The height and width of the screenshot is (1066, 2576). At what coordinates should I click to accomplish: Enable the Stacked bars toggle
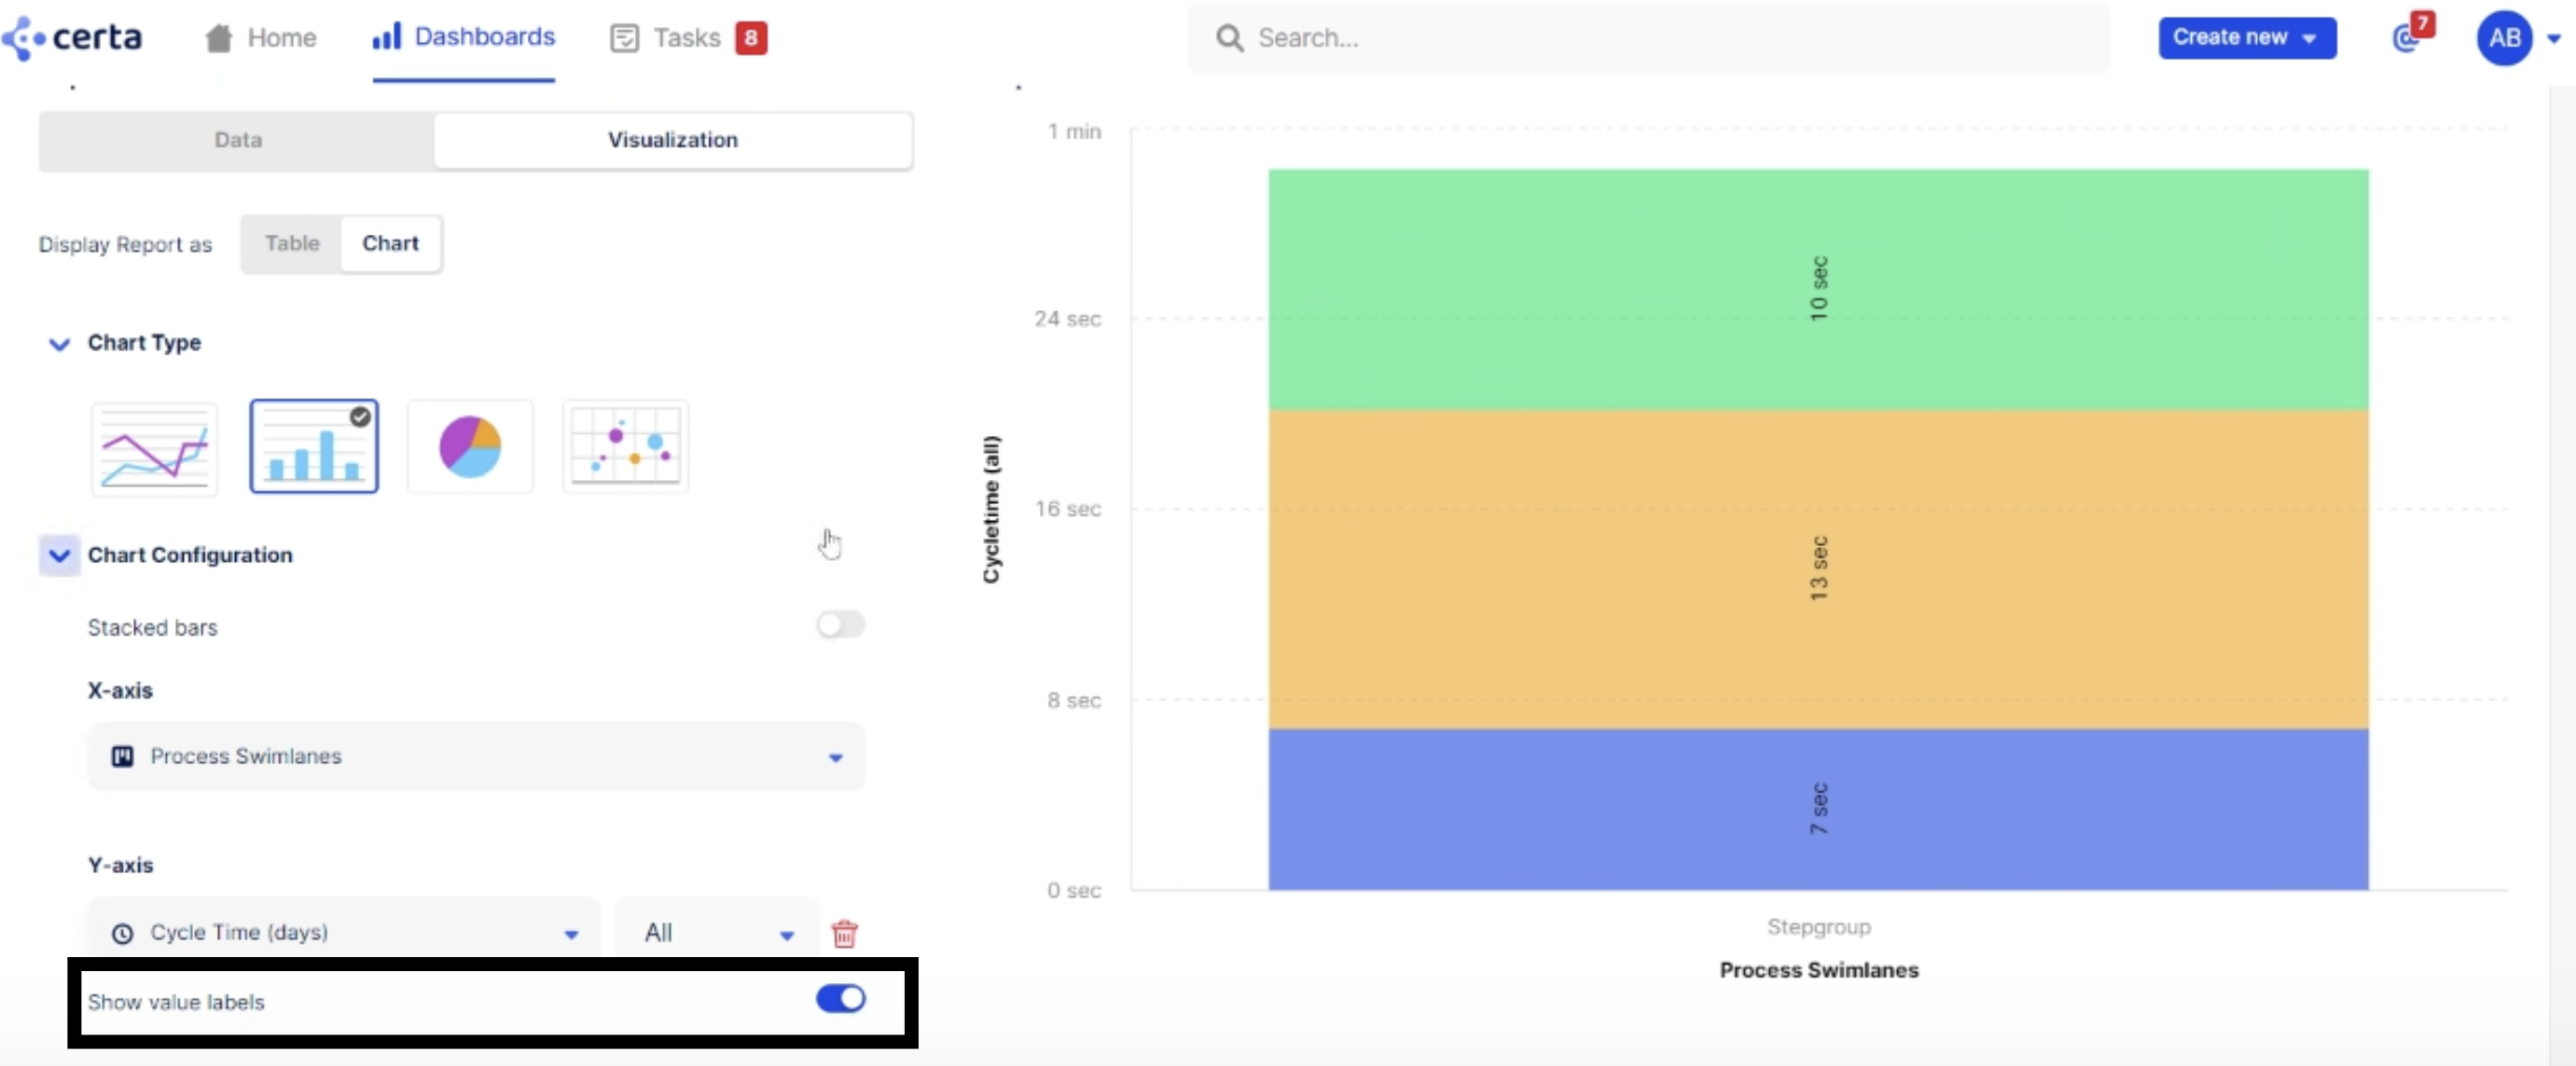pos(839,625)
